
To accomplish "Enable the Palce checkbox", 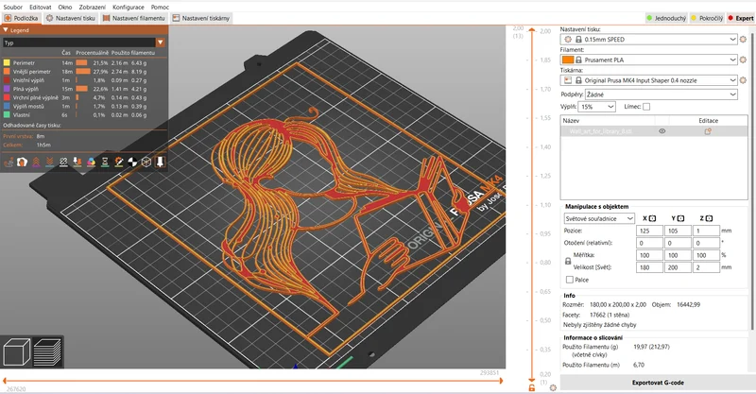I will [570, 280].
